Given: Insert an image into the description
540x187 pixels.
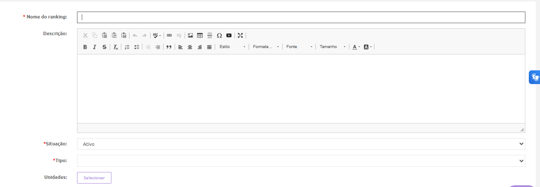Looking at the screenshot, I should (x=190, y=36).
